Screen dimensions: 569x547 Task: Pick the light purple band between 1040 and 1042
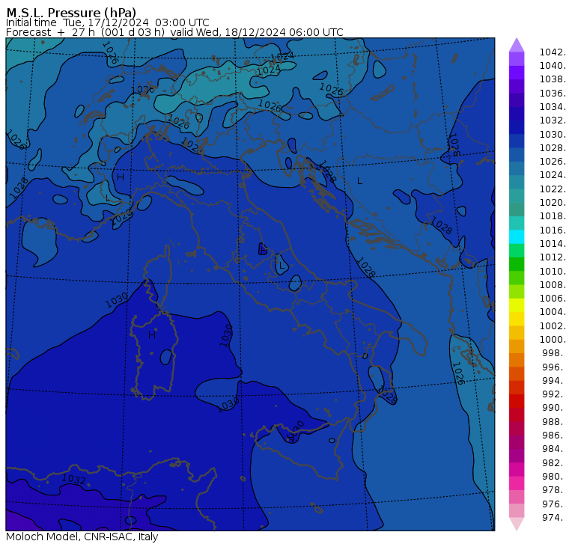tap(517, 59)
